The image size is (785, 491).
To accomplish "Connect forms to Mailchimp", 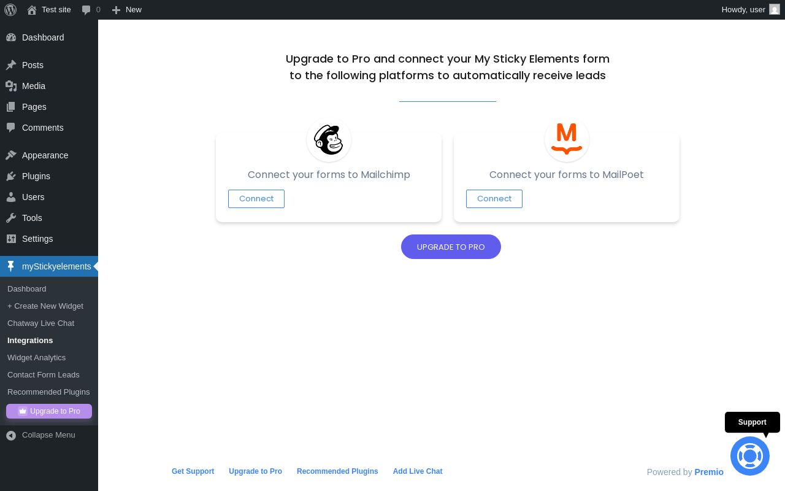I will tap(256, 199).
